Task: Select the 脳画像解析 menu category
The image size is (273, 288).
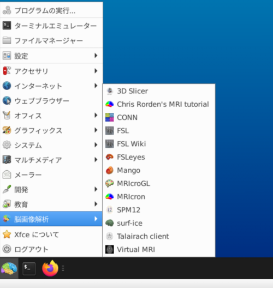Action: click(51, 219)
